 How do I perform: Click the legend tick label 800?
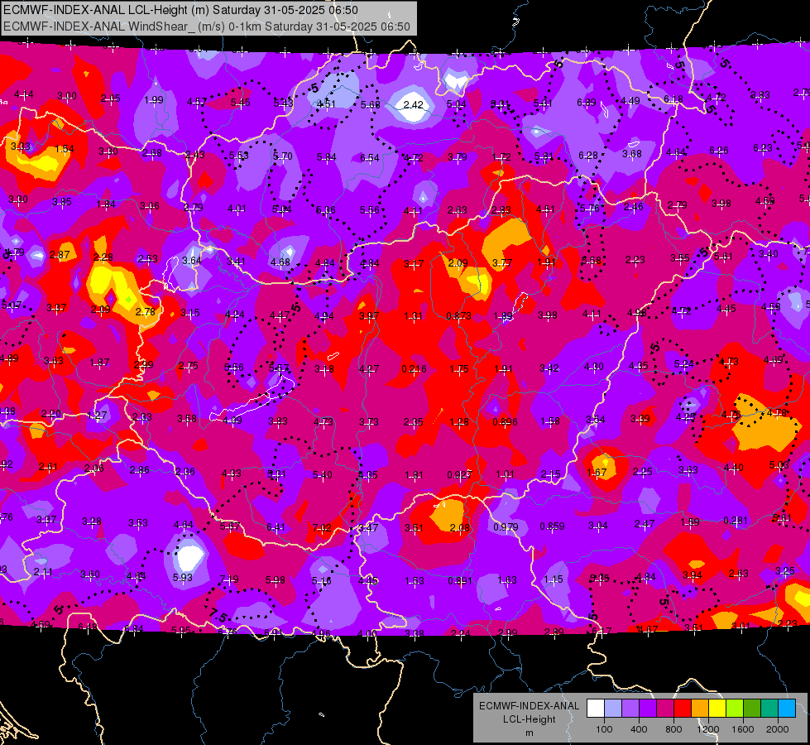coord(673,729)
